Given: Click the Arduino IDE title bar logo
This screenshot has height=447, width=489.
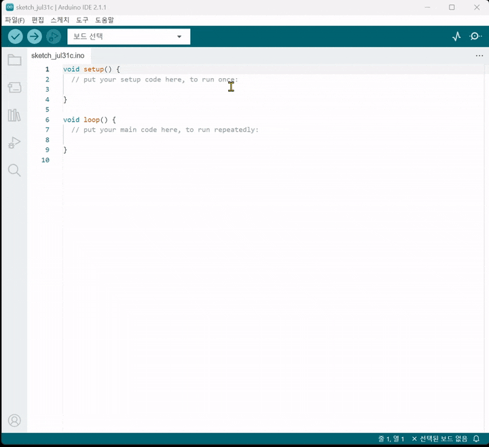Looking at the screenshot, I should tap(10, 7).
